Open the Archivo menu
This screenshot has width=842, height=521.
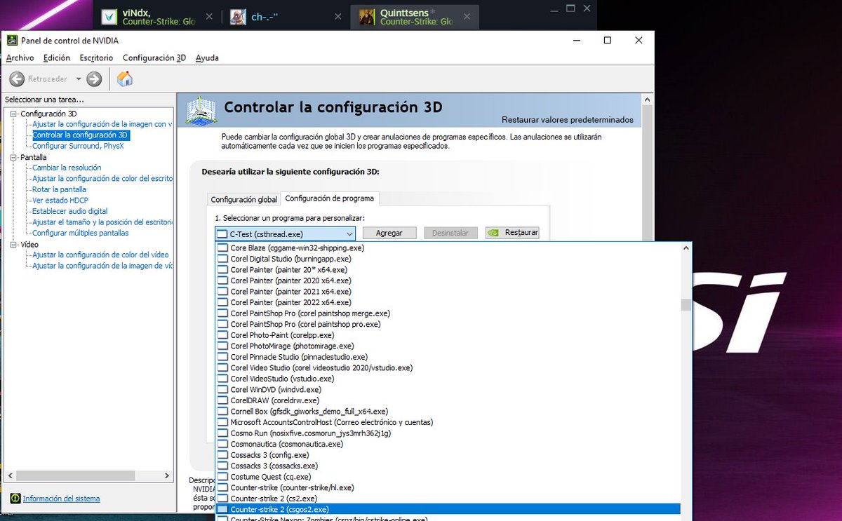[x=20, y=57]
